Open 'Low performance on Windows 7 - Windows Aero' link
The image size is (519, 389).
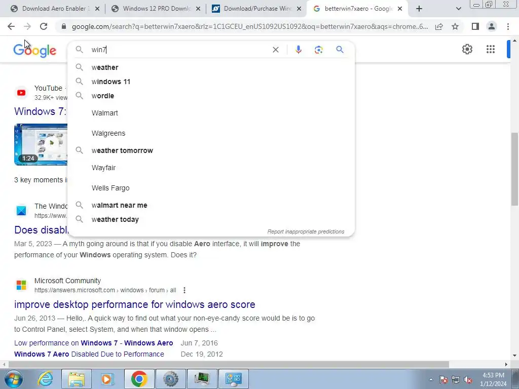(x=94, y=343)
